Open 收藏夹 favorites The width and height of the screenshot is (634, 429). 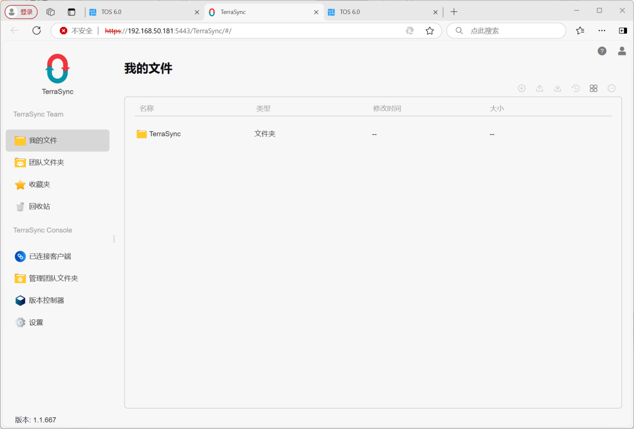click(58, 184)
